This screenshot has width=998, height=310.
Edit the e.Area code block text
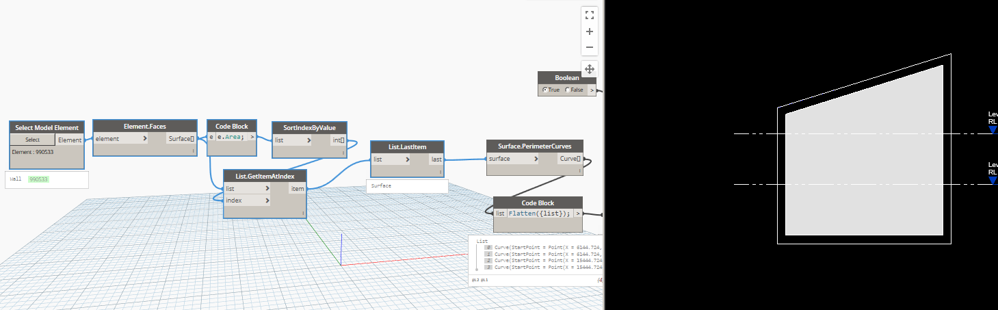231,137
